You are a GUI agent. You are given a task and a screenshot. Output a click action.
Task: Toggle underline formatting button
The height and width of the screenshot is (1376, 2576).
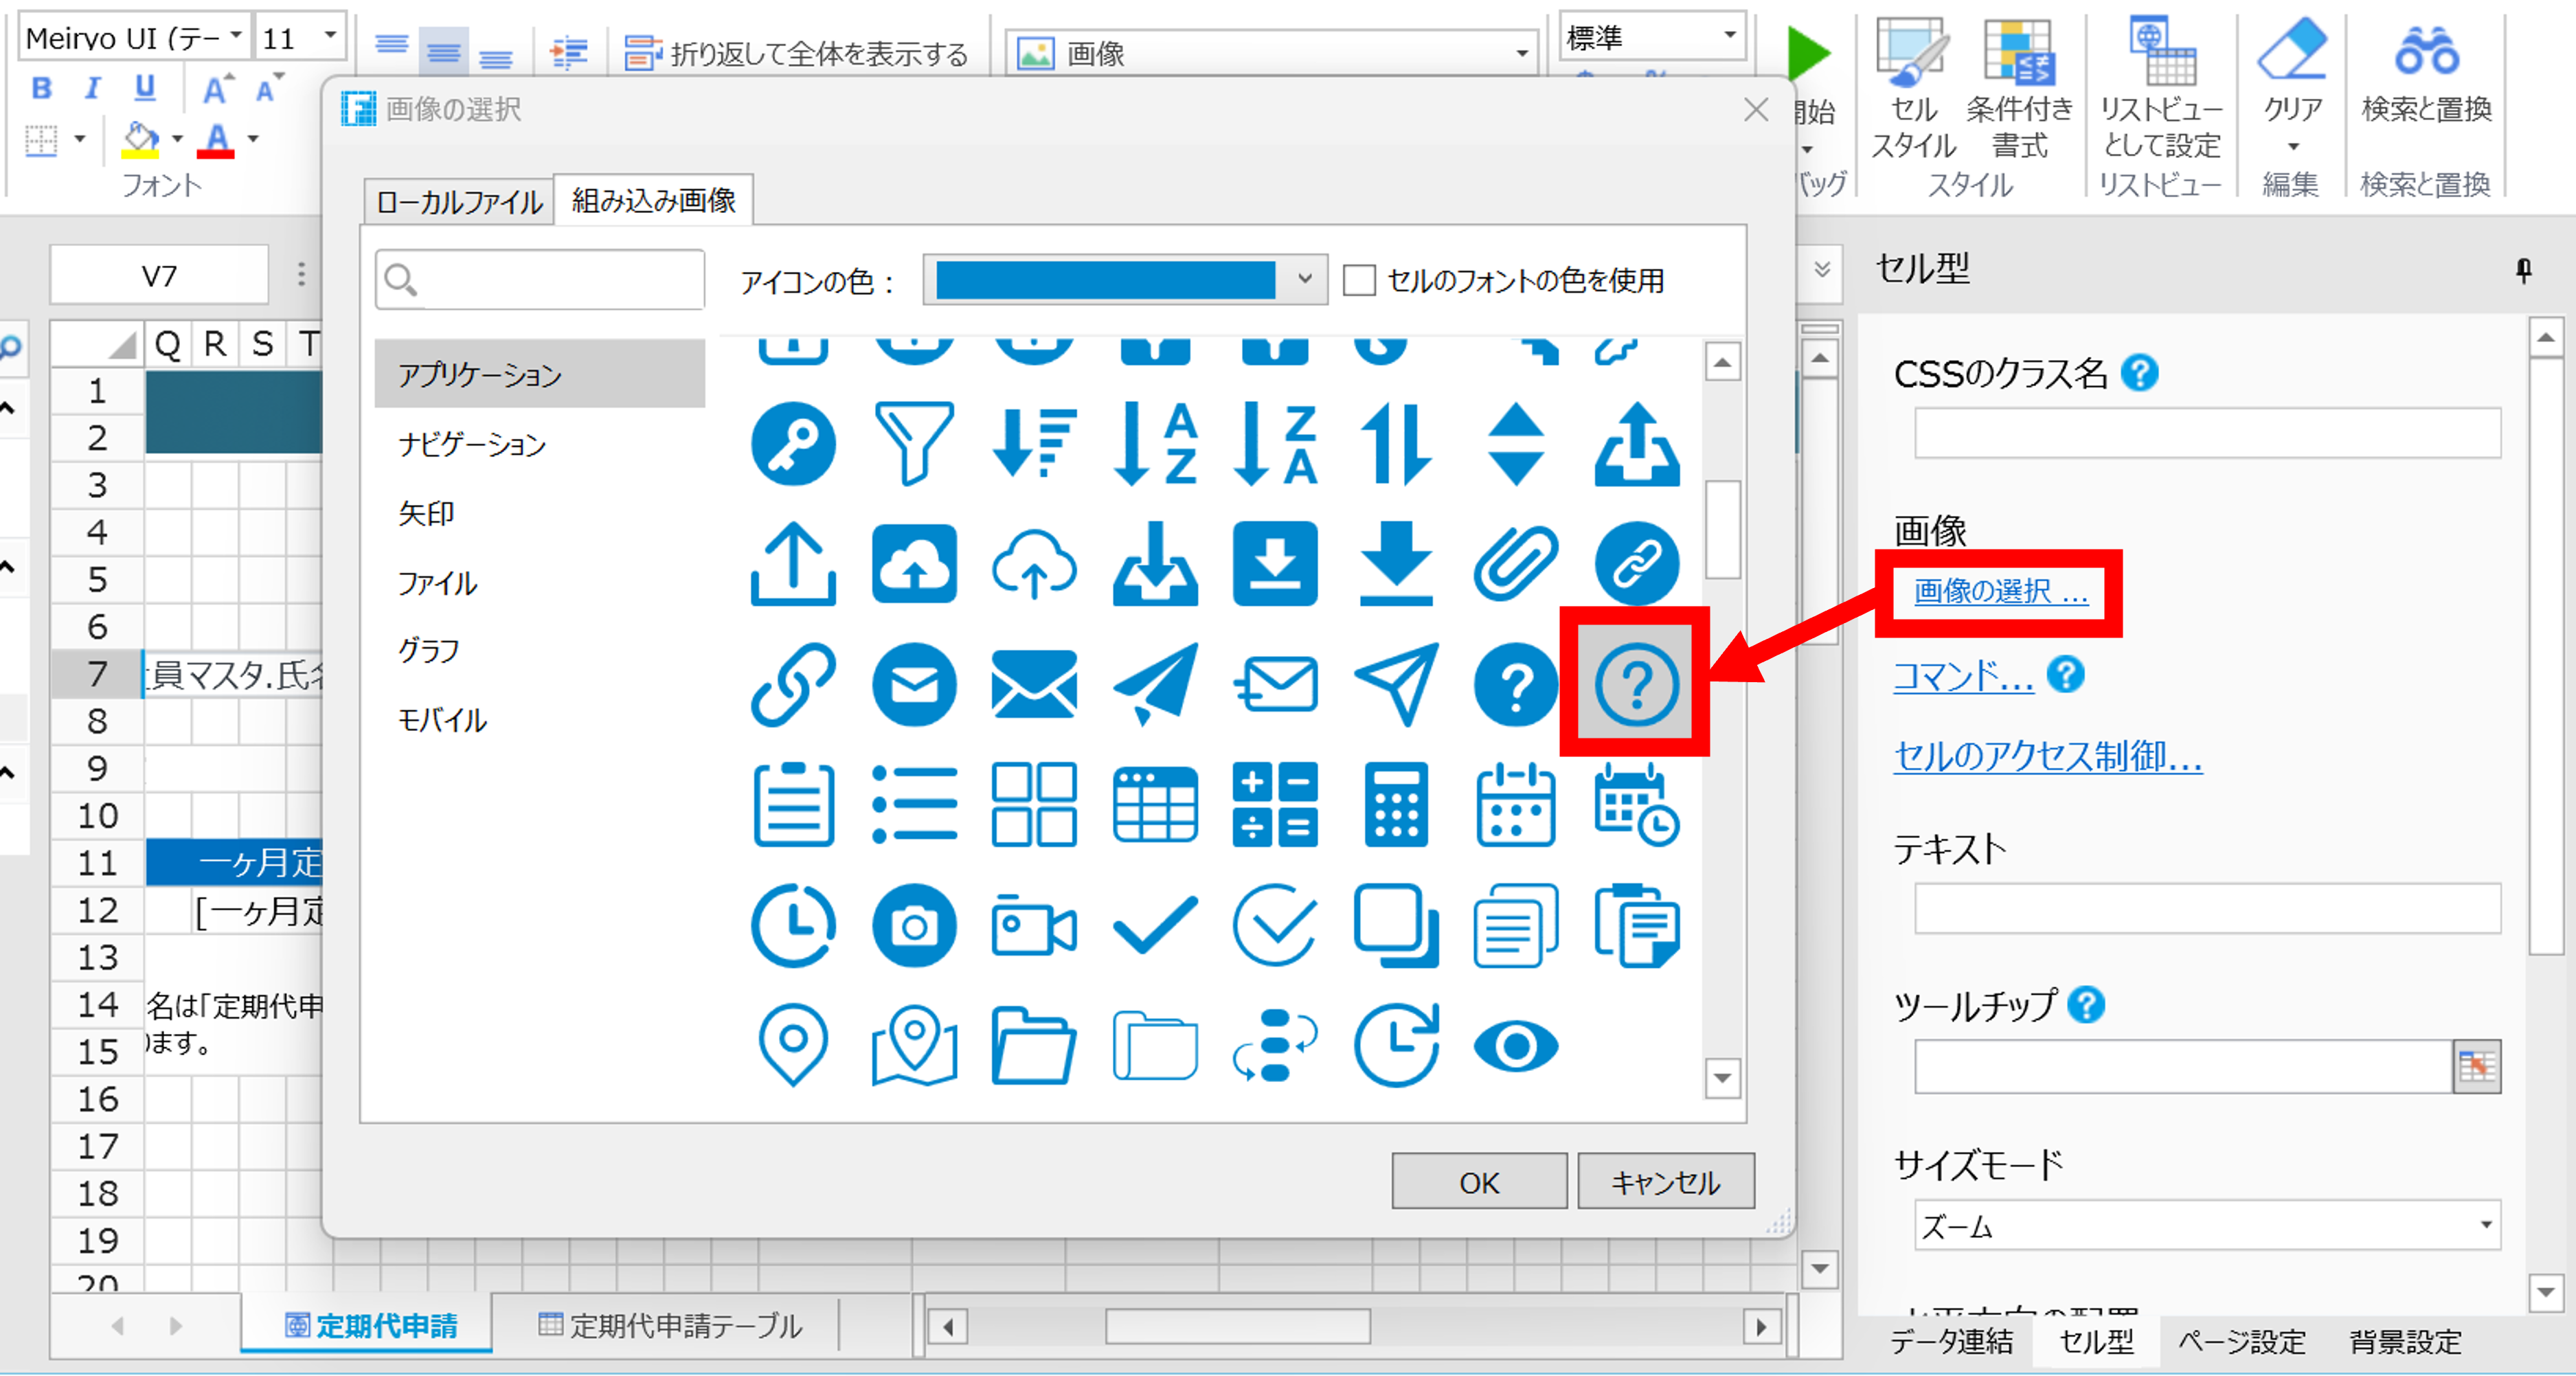click(x=145, y=88)
